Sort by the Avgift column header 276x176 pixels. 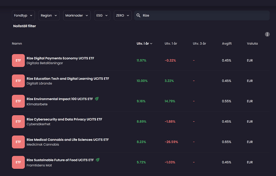point(227,44)
